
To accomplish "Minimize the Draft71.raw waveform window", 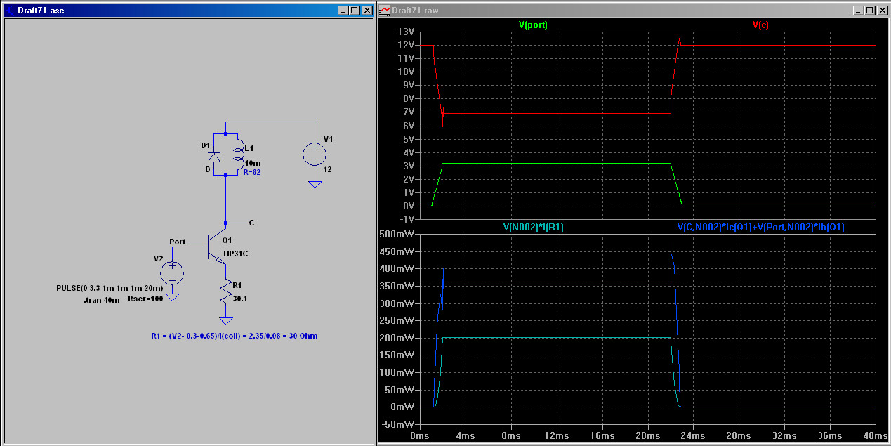I will coord(858,11).
